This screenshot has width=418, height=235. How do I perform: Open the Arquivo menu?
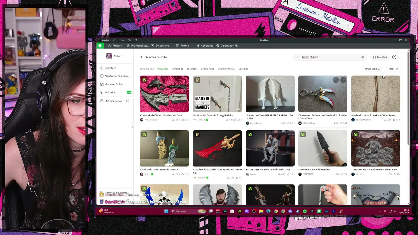[104, 40]
